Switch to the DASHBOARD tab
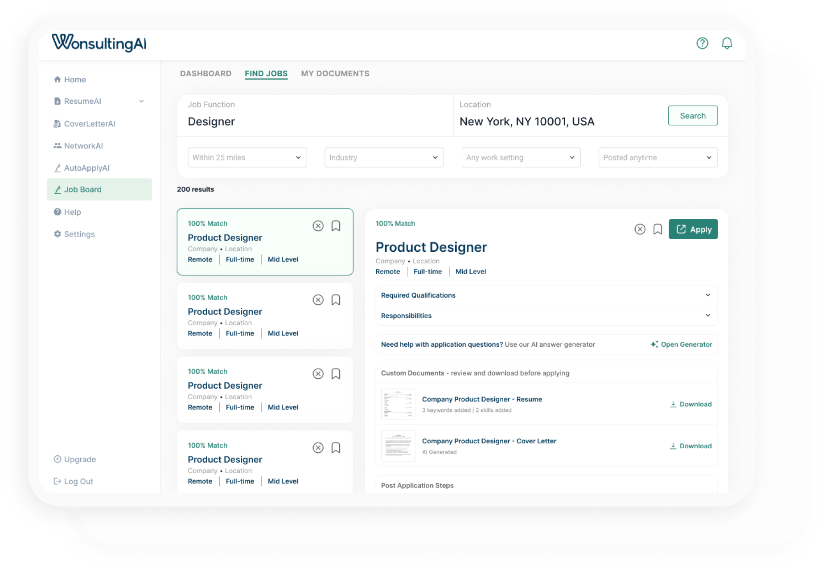Screen dimensions: 826x573 click(x=205, y=74)
